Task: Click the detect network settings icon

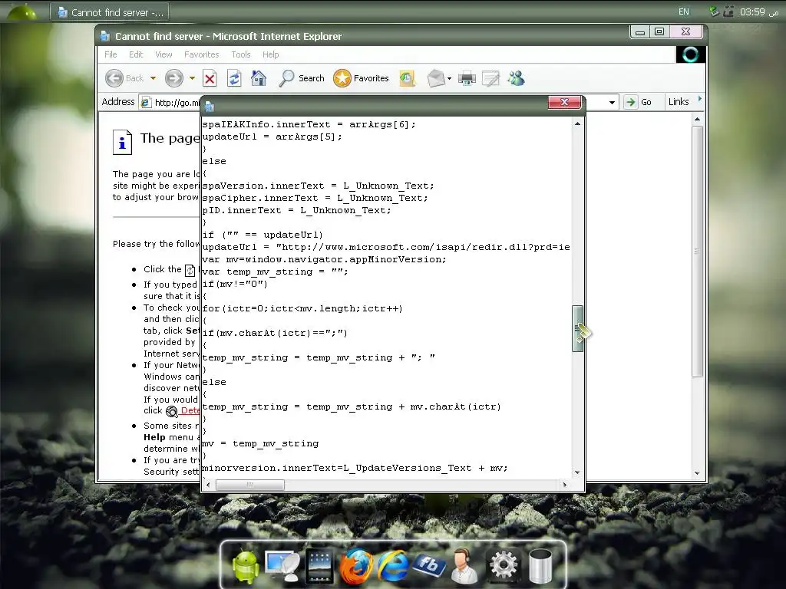Action: 172,411
